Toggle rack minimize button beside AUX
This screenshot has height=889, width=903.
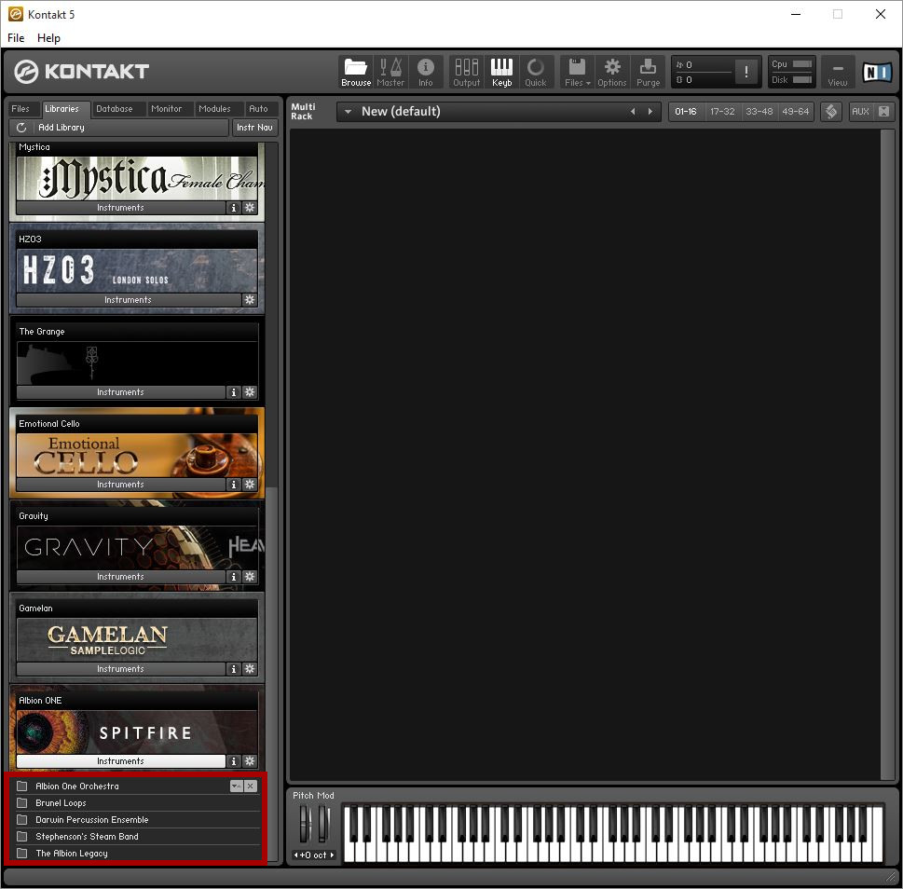884,111
